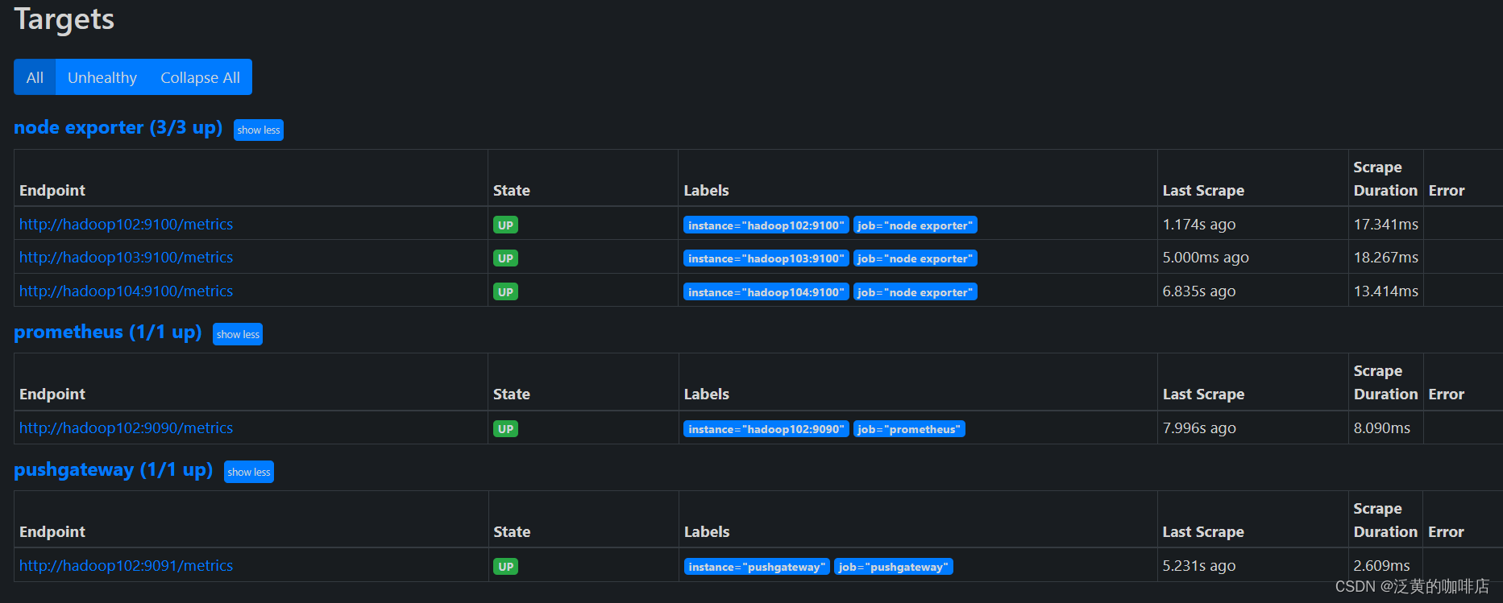Click job="node exporter" label in hadoop104 row

[x=916, y=292]
